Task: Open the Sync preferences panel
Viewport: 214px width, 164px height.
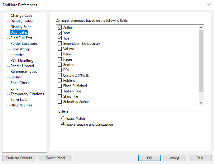Action: [14, 88]
